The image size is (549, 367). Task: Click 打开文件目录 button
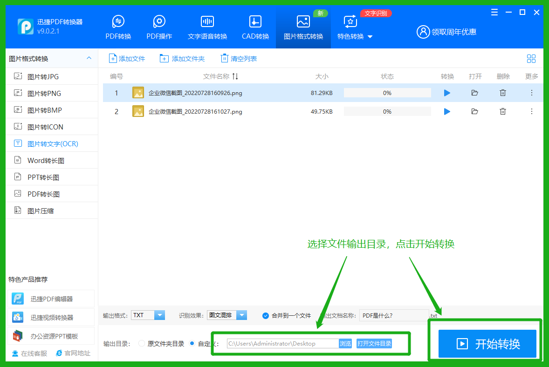coord(374,344)
